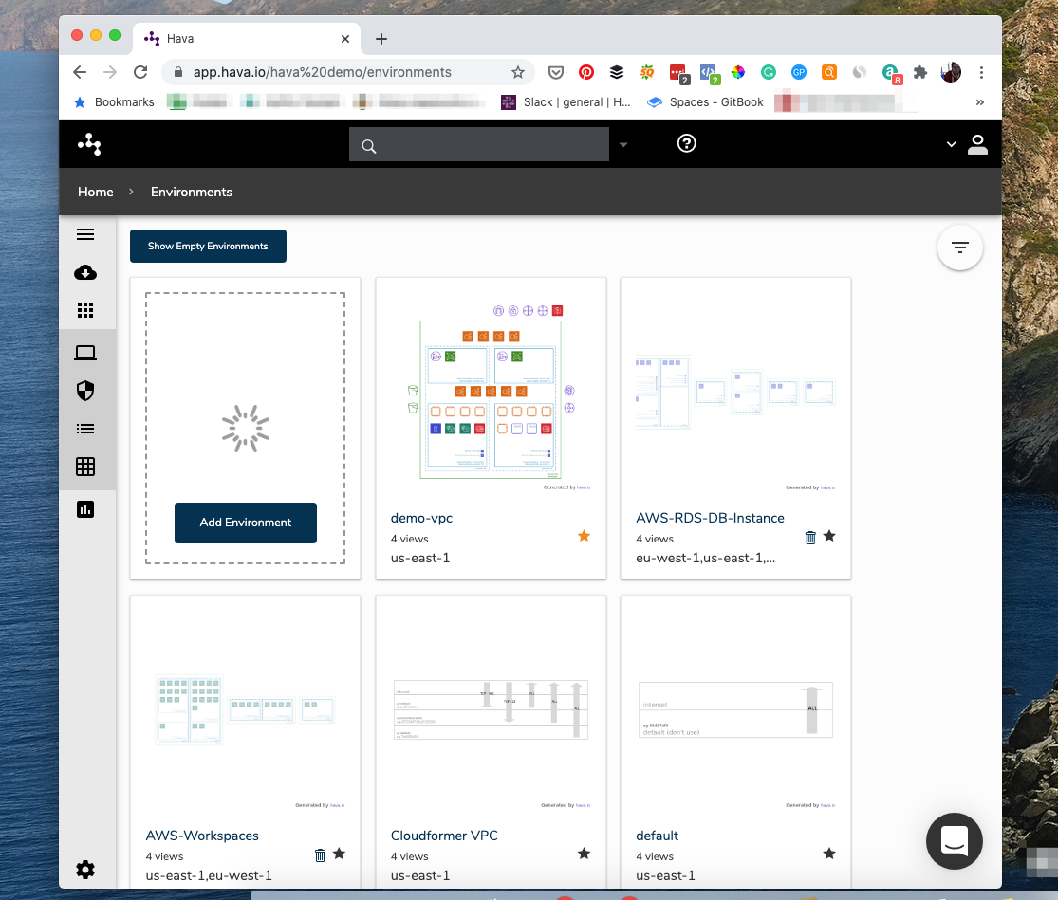The width and height of the screenshot is (1058, 900).
Task: Open the Spaces - GitBook bookmark
Action: (x=705, y=102)
